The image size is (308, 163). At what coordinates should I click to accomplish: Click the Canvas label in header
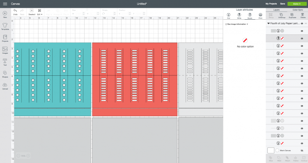click(x=15, y=4)
